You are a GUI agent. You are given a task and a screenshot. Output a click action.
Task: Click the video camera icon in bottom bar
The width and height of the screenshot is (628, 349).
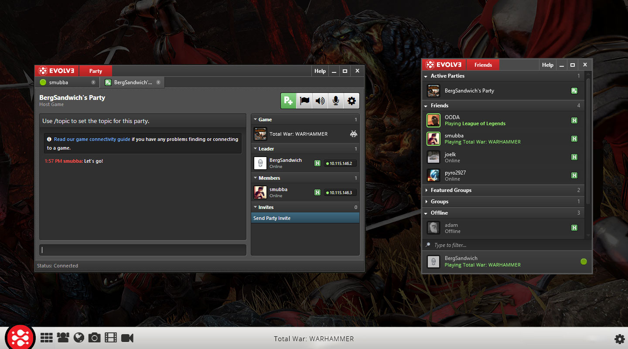pos(127,338)
